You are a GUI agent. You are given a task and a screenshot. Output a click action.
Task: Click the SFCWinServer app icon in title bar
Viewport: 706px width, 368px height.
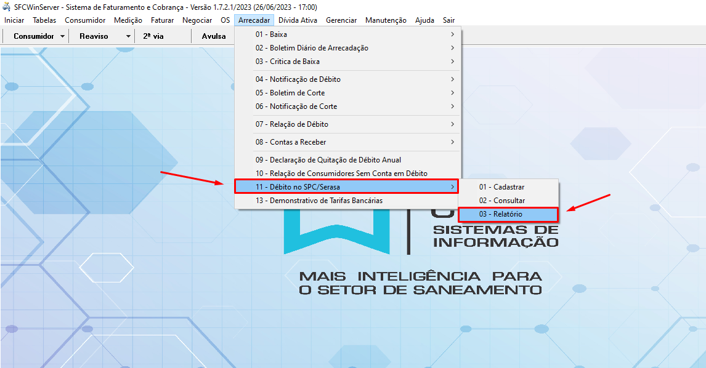[x=7, y=7]
